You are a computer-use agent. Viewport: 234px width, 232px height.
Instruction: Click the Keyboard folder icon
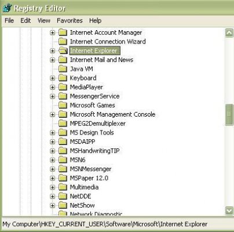63,78
